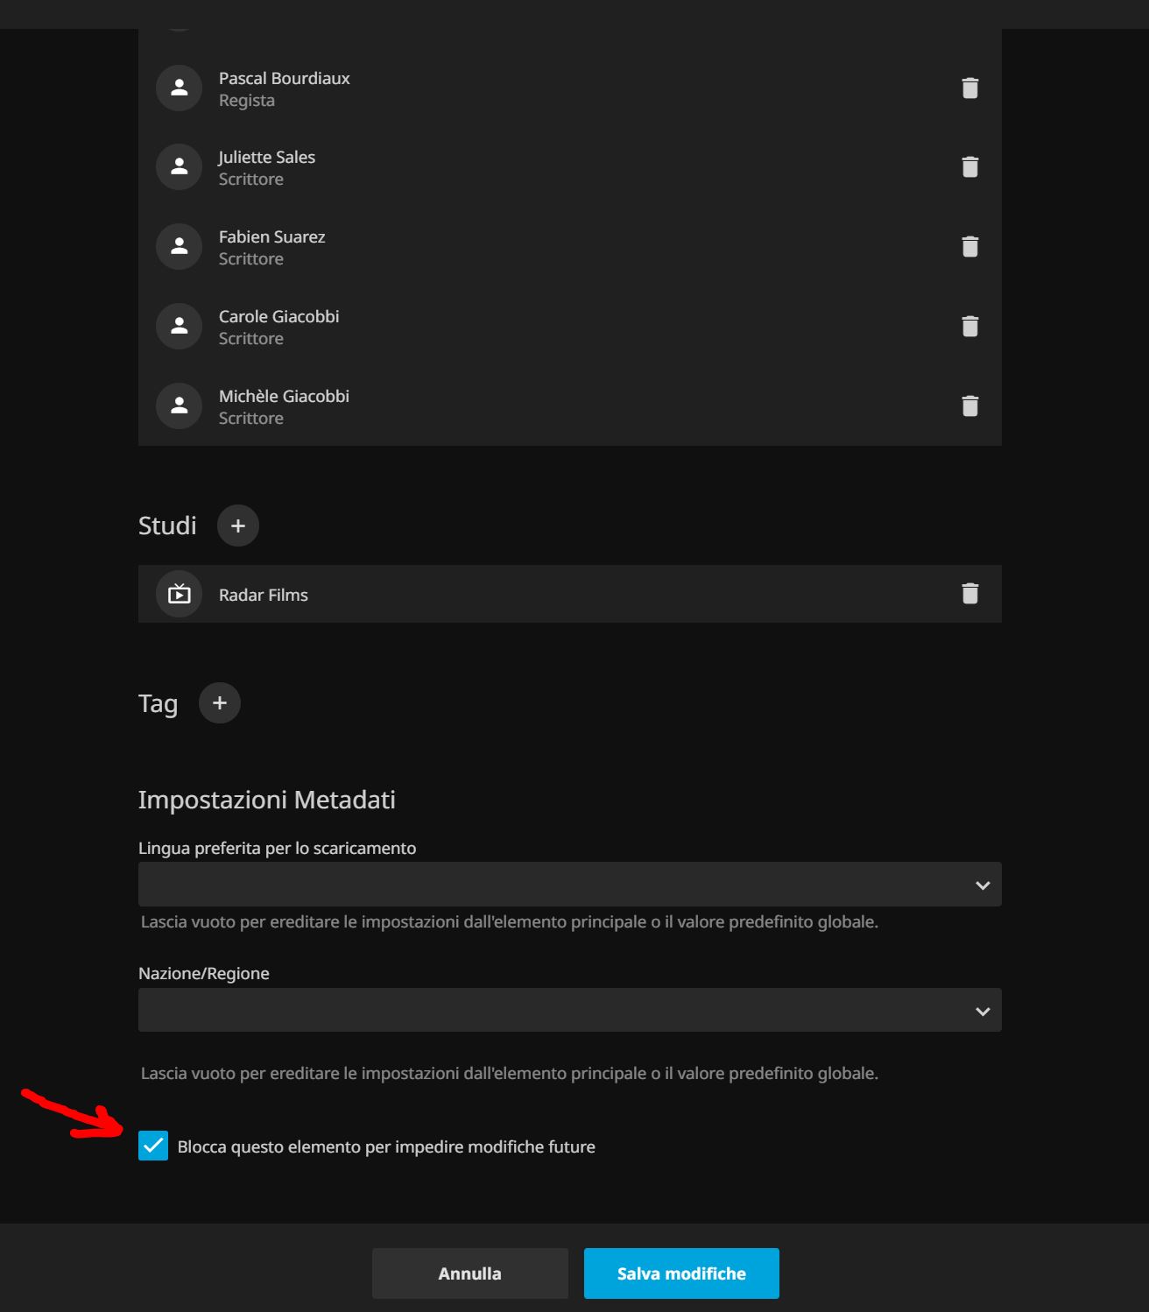Select the Juliette Sales name entry

tap(267, 158)
